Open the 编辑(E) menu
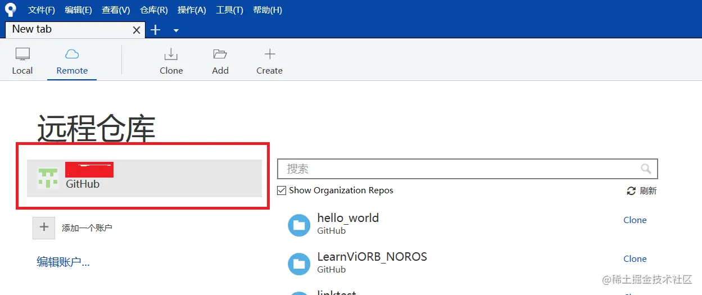The height and width of the screenshot is (295, 702). (x=78, y=10)
